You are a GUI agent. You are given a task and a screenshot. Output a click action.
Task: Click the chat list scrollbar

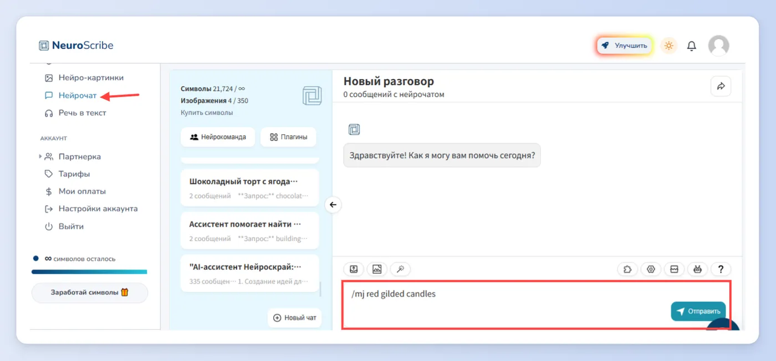click(320, 288)
